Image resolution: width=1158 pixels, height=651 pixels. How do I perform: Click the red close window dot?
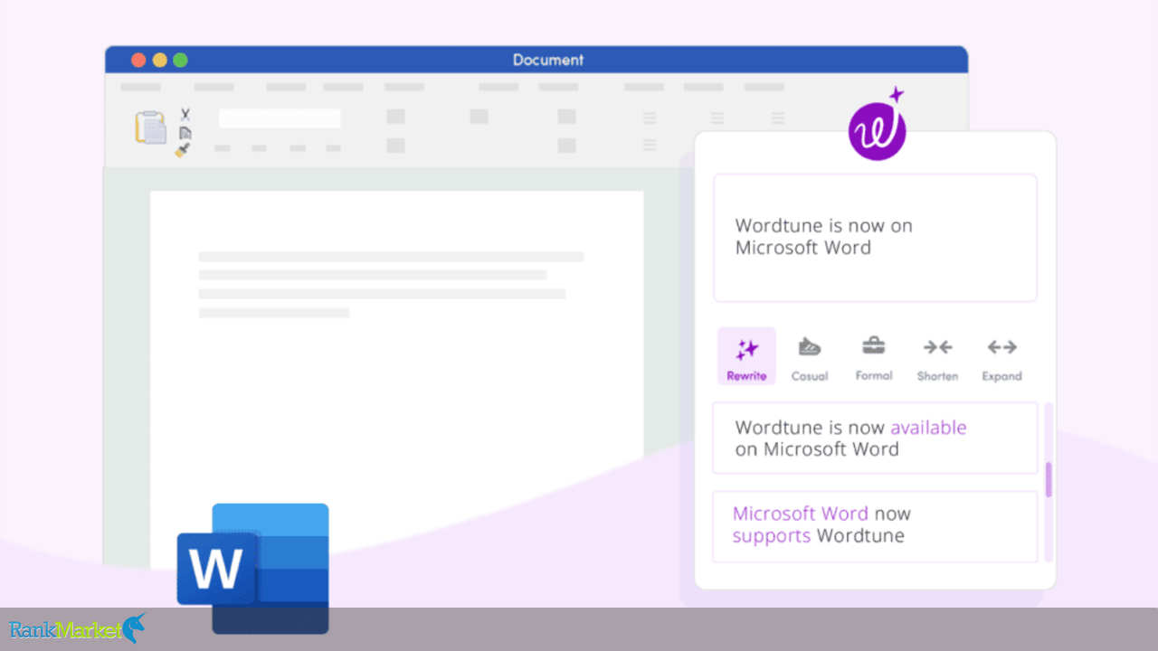coord(138,61)
